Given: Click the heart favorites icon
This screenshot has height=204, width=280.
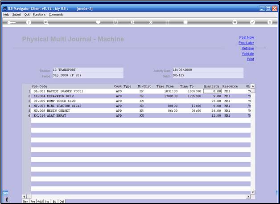Looking at the screenshot, I should 98,22.
